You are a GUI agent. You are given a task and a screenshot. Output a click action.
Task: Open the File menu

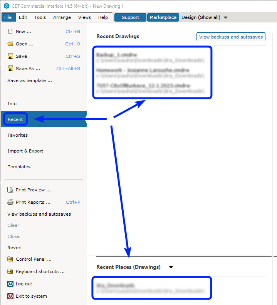[8, 17]
